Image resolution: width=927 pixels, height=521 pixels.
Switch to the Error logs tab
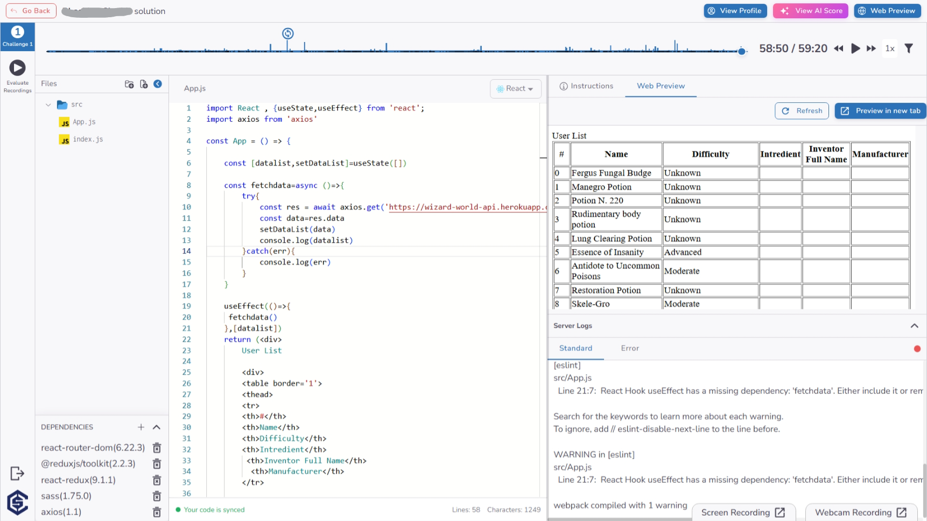[629, 348]
